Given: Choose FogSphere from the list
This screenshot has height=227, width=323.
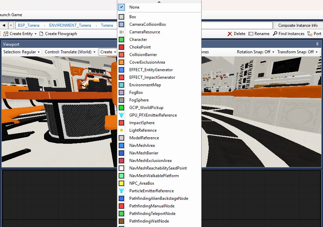Looking at the screenshot, I should click(x=159, y=100).
